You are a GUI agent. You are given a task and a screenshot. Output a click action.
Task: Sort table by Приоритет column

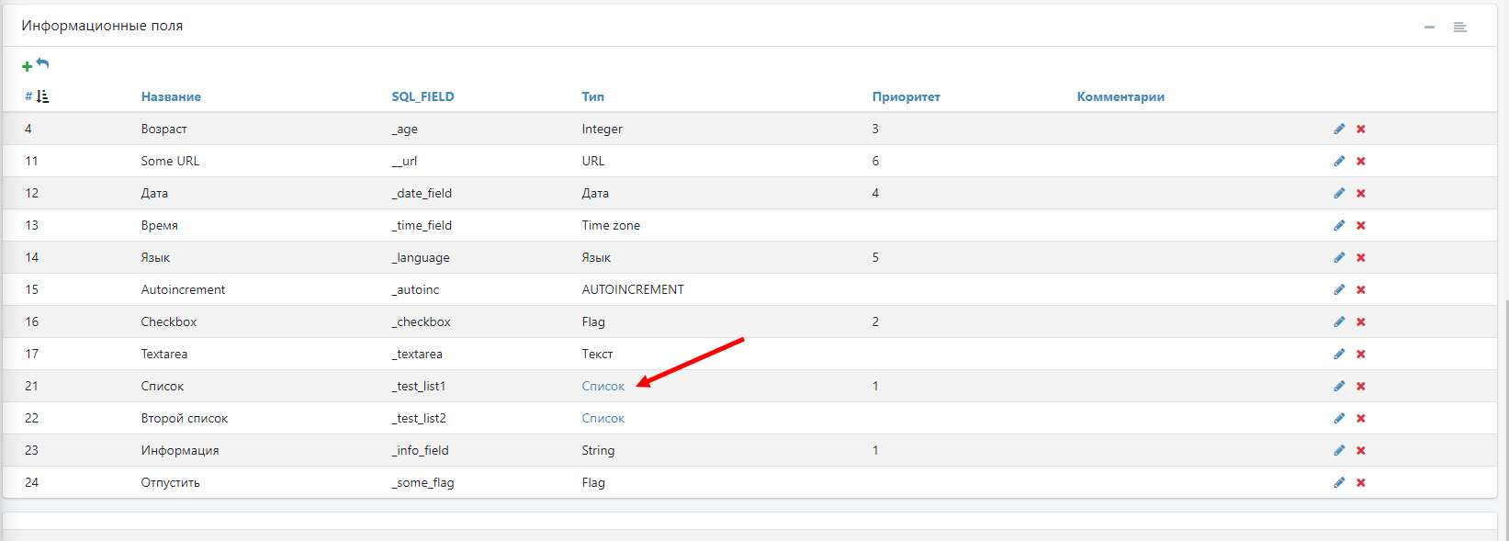pos(906,96)
